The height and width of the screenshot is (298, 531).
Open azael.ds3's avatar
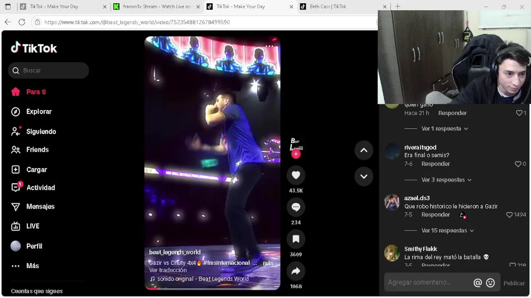coord(392,202)
